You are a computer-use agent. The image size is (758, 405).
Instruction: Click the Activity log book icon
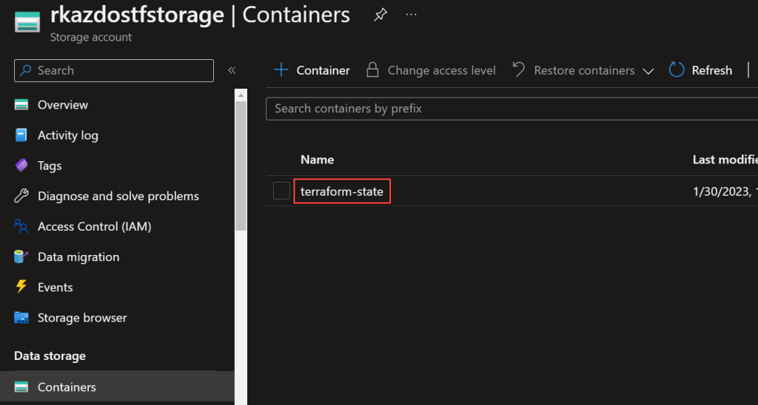(x=22, y=135)
